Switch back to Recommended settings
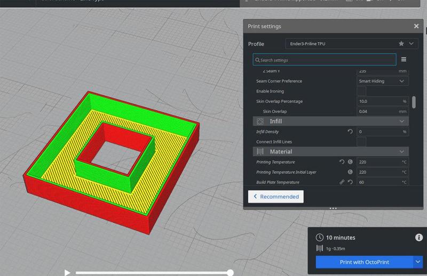 click(x=275, y=196)
